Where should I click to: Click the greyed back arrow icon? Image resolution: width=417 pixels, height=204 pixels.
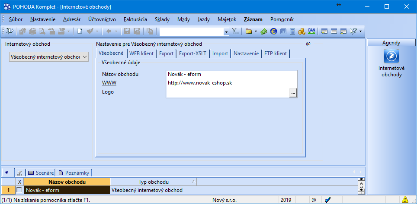pyautogui.click(x=109, y=31)
